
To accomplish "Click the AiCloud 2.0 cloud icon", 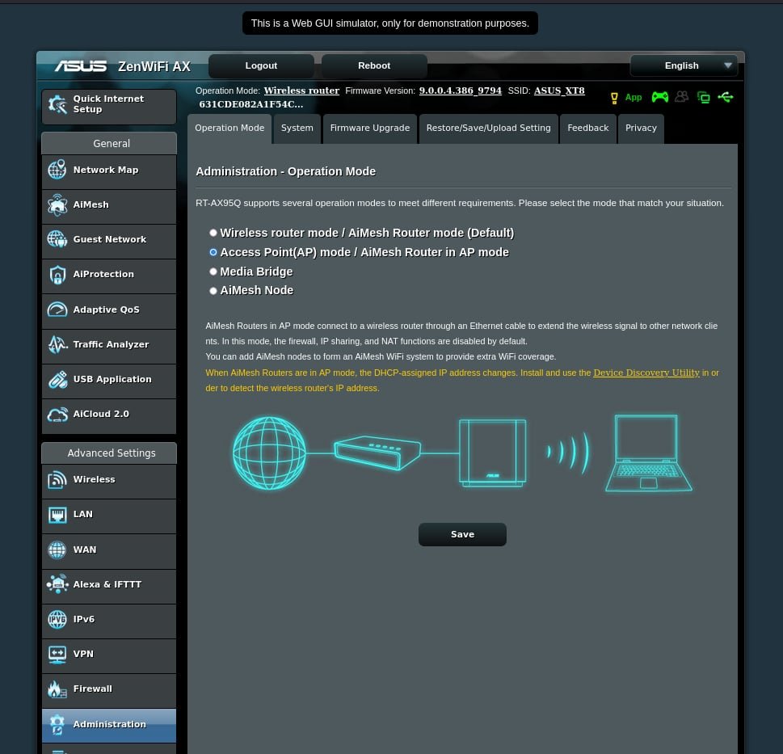I will (57, 415).
